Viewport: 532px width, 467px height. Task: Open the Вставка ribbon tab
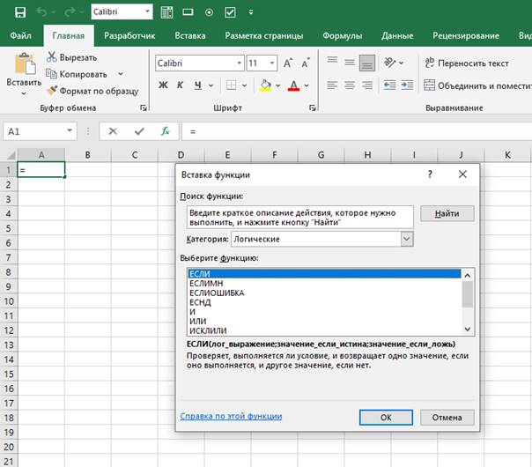pos(190,36)
